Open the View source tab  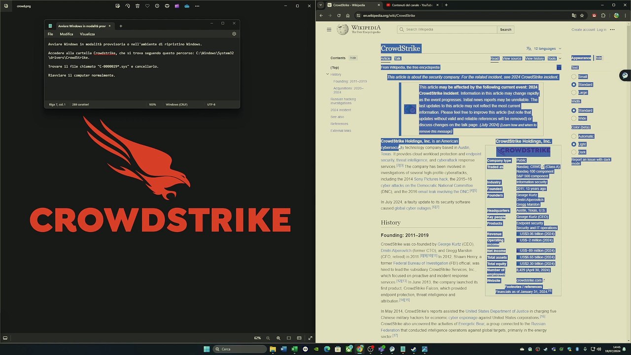click(x=512, y=59)
